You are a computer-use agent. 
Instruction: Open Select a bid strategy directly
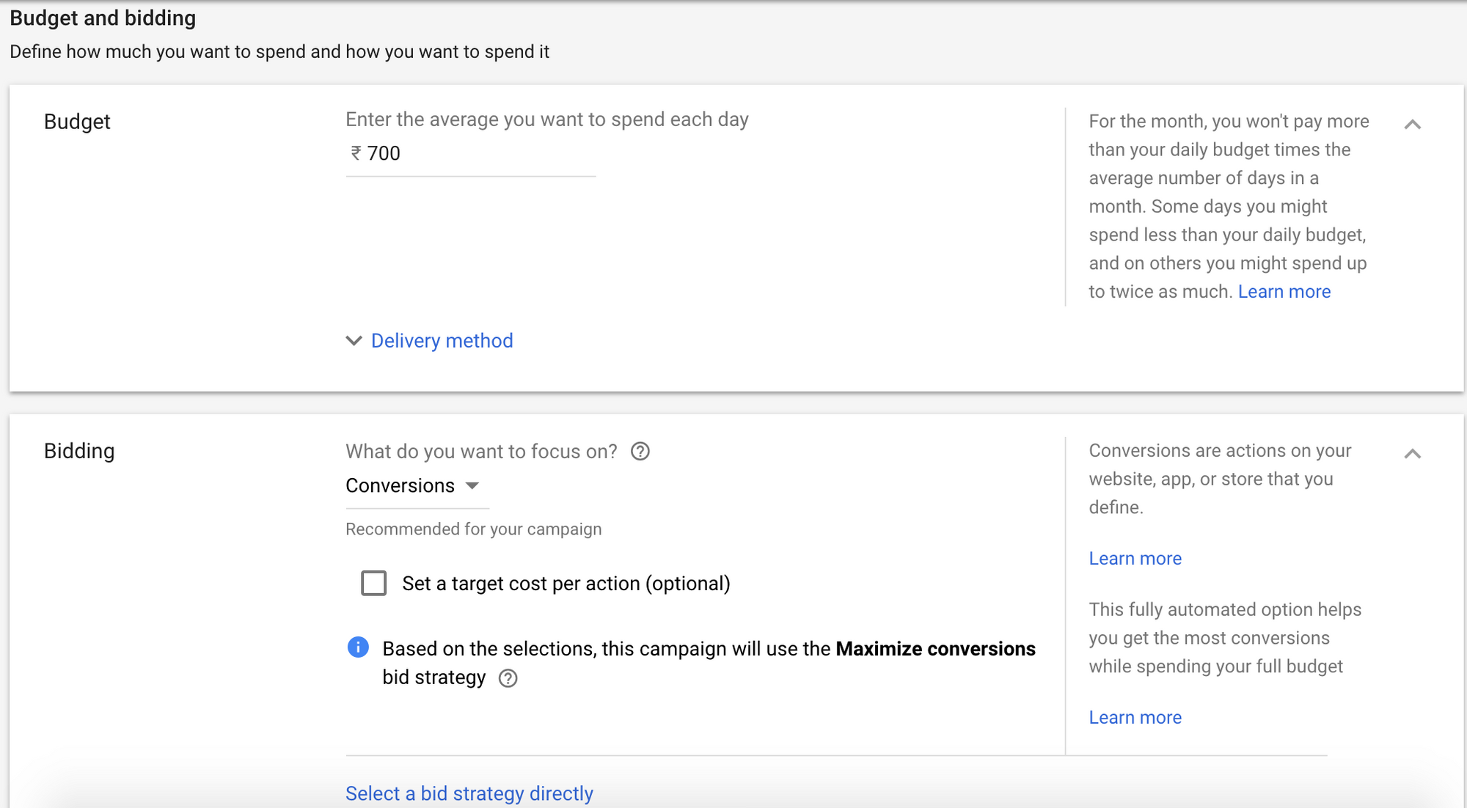(469, 793)
